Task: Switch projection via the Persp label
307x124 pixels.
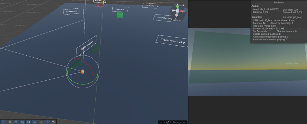Action: 178,20
